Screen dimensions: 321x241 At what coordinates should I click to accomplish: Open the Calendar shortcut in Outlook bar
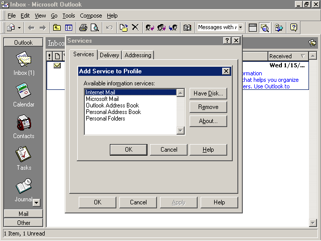pos(24,95)
